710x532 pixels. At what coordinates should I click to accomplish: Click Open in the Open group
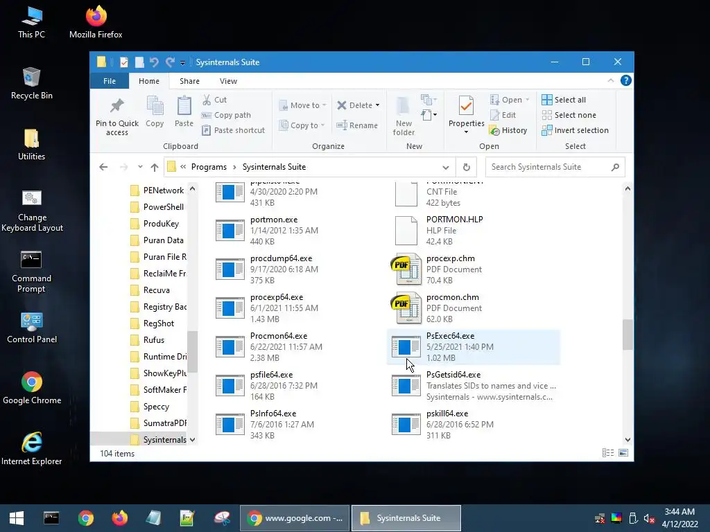[509, 100]
